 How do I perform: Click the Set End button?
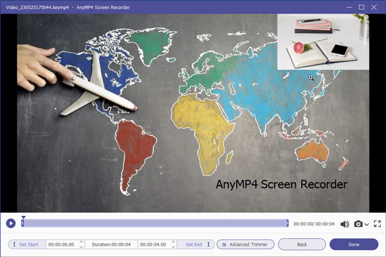point(196,244)
